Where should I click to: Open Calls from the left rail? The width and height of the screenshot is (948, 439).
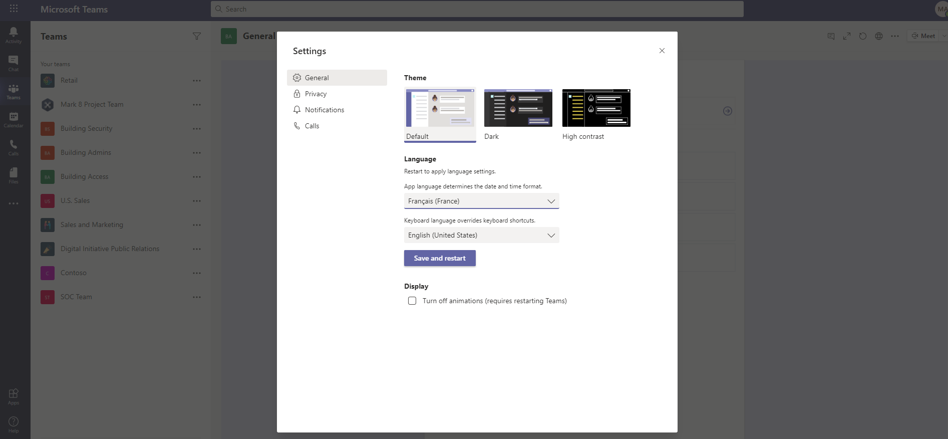click(x=14, y=147)
